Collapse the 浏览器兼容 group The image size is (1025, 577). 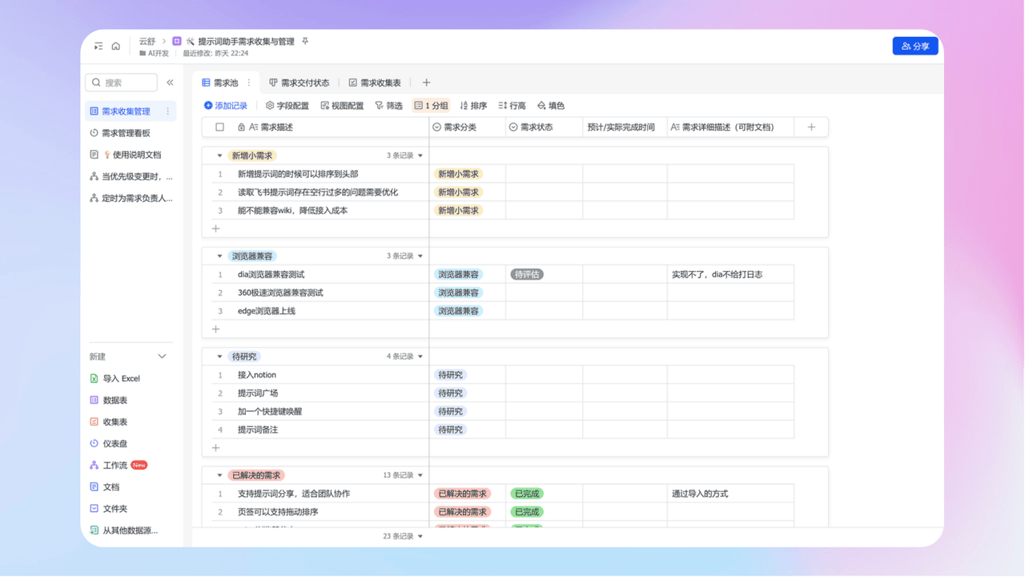click(220, 256)
